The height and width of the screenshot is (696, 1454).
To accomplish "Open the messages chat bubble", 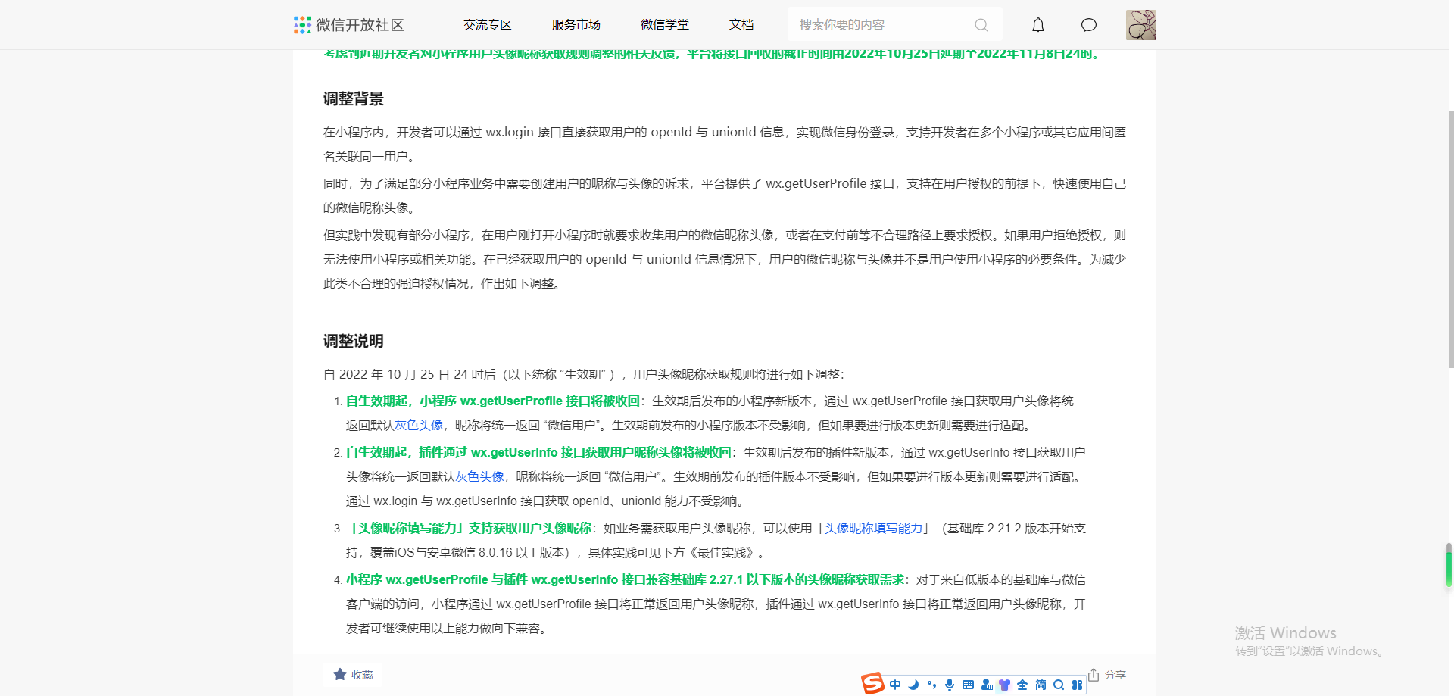I will tap(1089, 25).
